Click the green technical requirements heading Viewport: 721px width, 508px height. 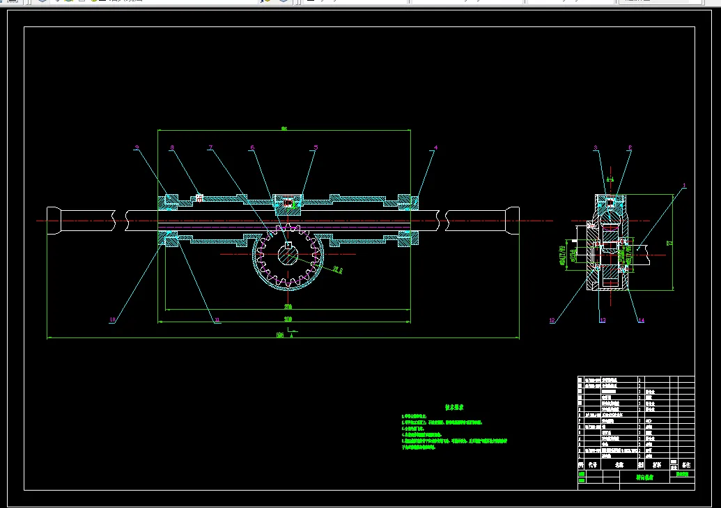[x=454, y=407]
